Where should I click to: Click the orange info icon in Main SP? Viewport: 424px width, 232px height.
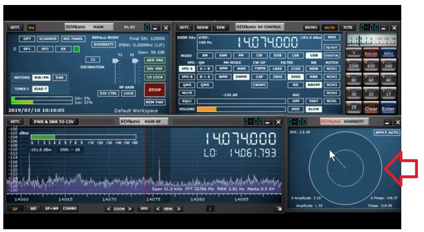pos(210,209)
